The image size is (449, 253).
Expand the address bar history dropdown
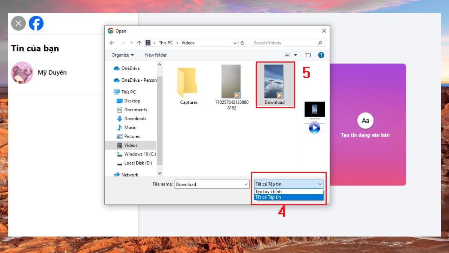[x=235, y=43]
